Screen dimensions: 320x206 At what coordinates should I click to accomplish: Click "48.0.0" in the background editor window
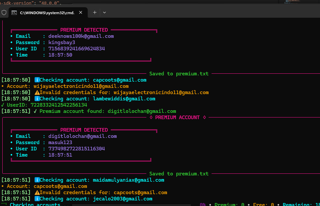[x=49, y=3]
